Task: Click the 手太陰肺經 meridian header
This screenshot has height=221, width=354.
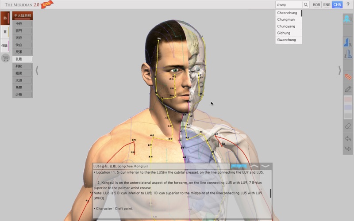Action: pos(23,15)
